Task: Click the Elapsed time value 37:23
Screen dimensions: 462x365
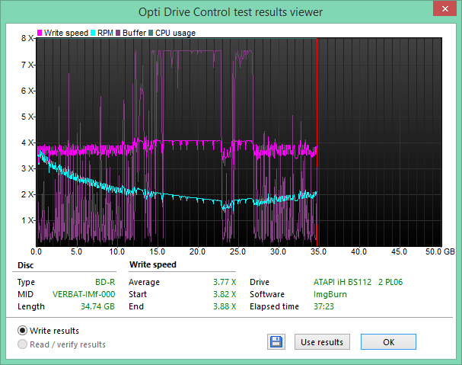Action: pyautogui.click(x=323, y=306)
